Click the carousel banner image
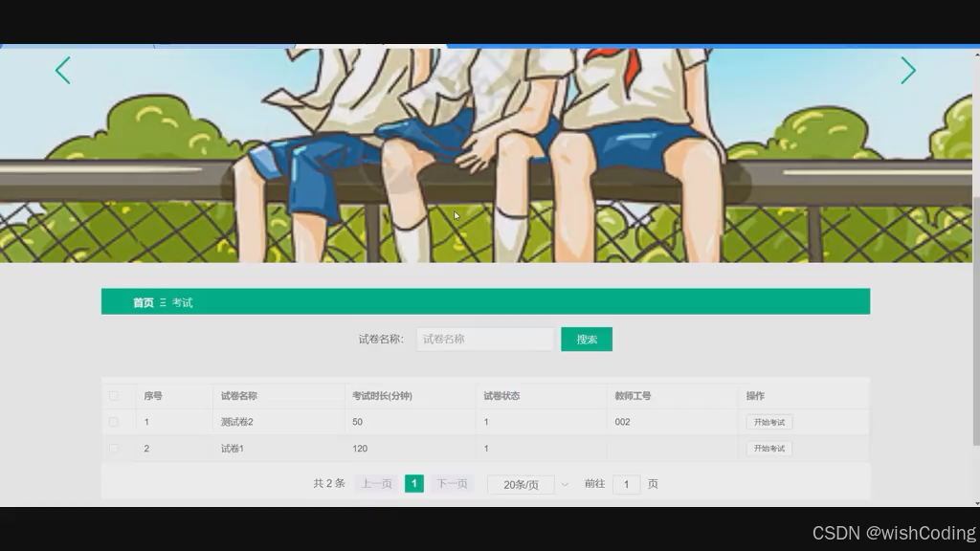The width and height of the screenshot is (980, 551). click(485, 155)
